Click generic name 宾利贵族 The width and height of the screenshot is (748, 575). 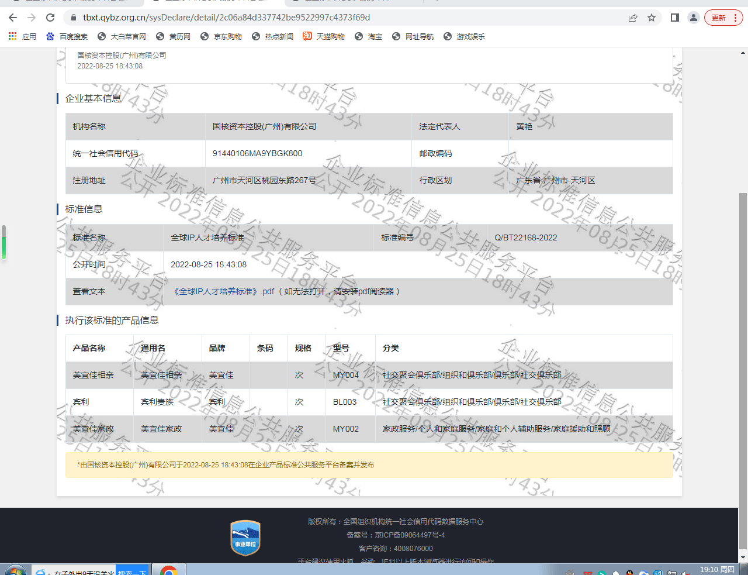(x=157, y=402)
